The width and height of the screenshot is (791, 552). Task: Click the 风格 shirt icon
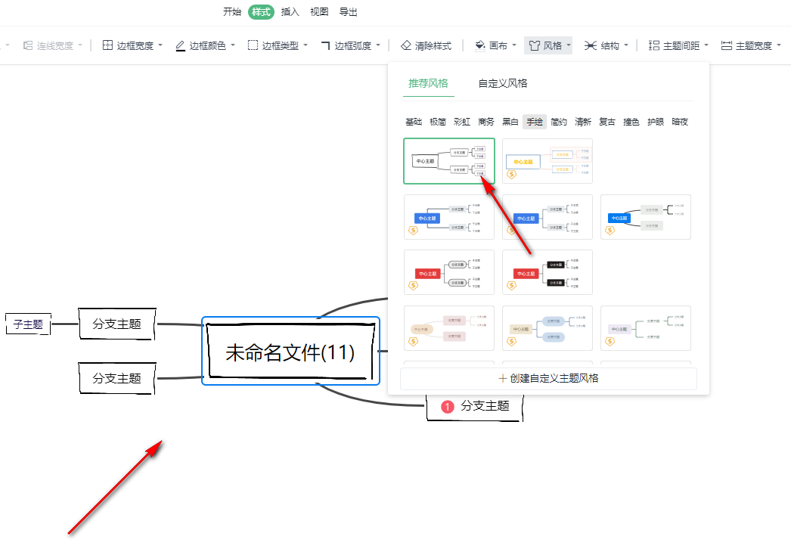pos(534,46)
